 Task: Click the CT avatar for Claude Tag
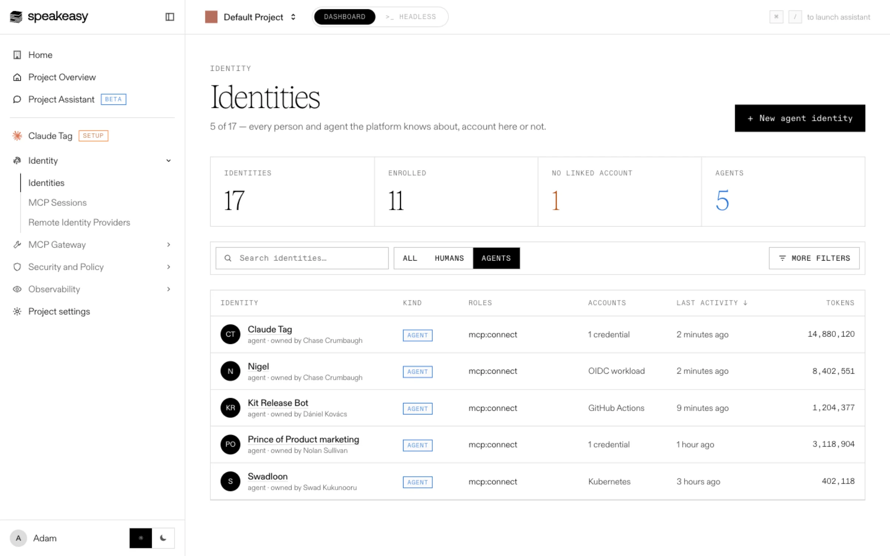coord(230,334)
